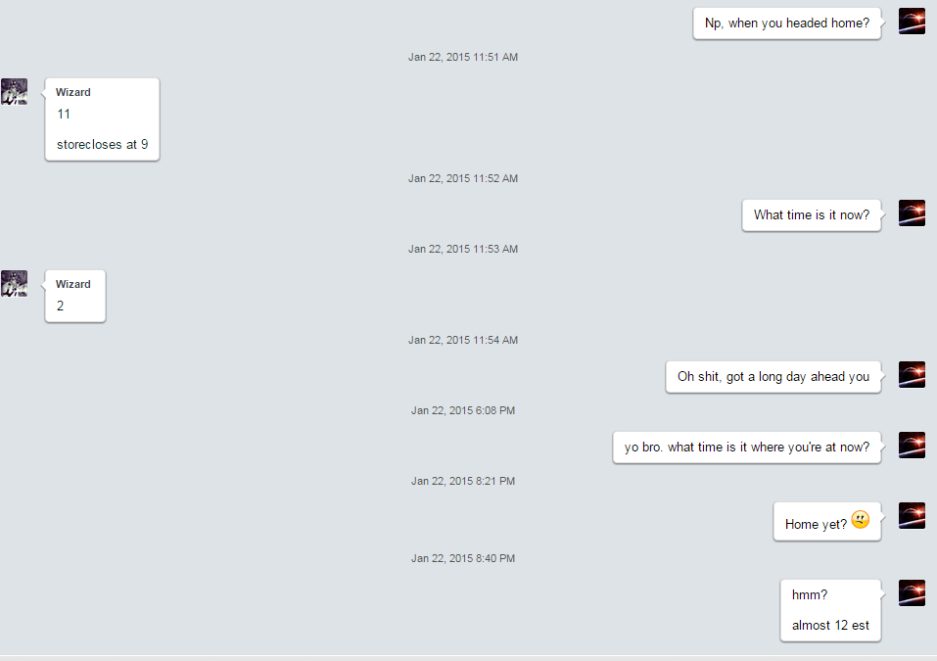Click sender avatar next to 'almost 12 est'

(912, 592)
